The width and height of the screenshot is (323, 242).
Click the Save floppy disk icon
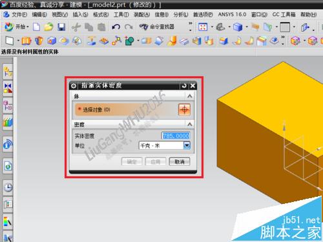tap(61, 27)
